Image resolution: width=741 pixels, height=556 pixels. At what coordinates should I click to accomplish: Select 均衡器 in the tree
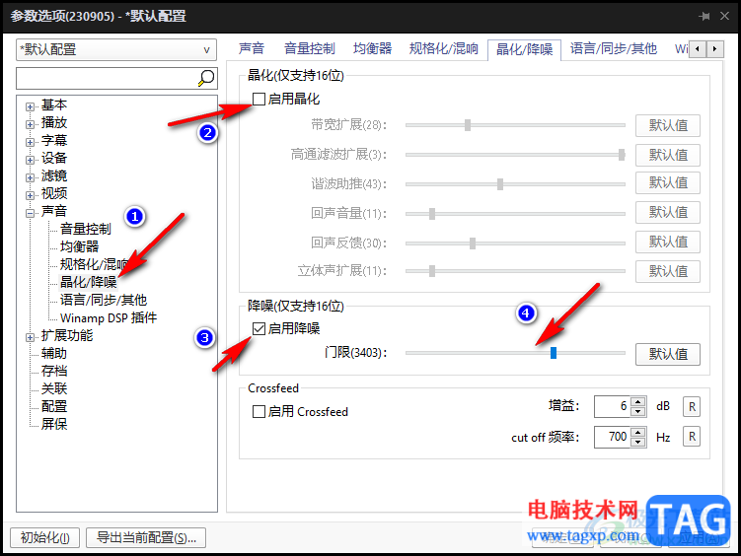(79, 246)
